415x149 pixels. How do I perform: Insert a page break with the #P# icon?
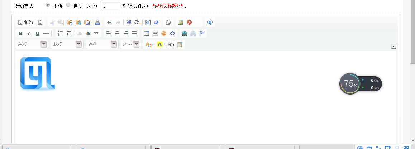171,45
